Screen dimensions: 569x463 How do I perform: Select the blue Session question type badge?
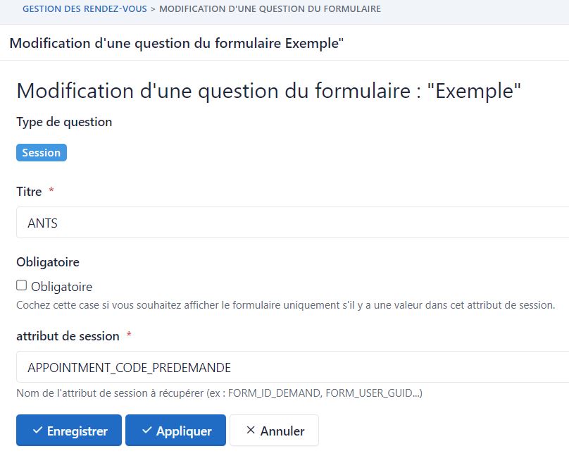41,152
